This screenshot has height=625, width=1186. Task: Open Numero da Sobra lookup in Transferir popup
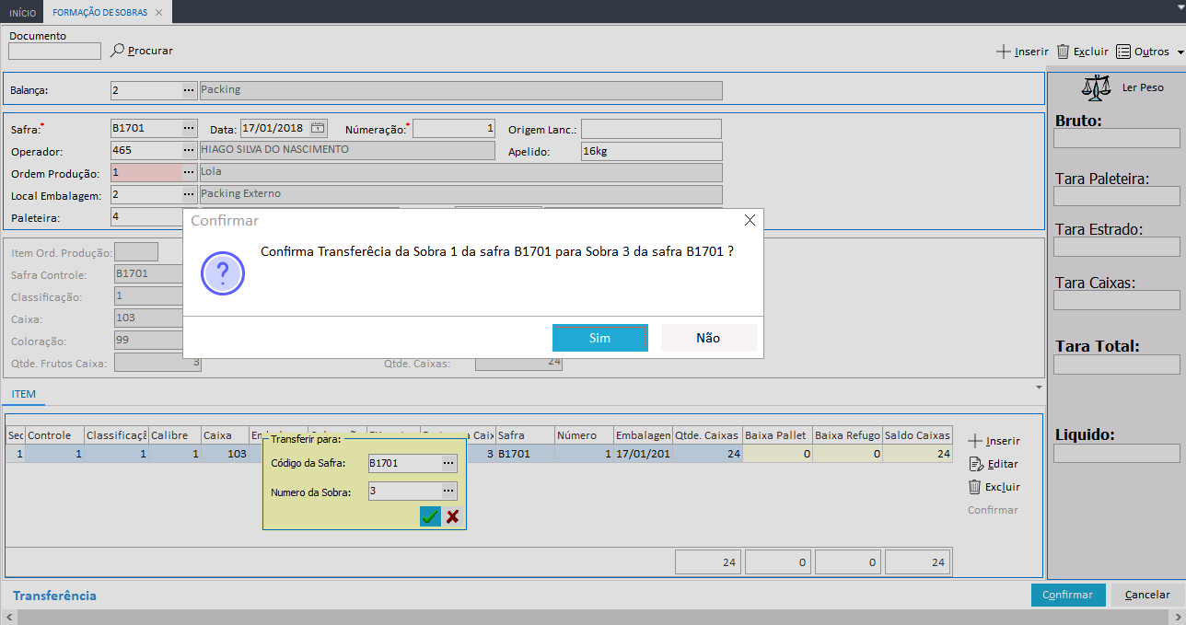(449, 492)
